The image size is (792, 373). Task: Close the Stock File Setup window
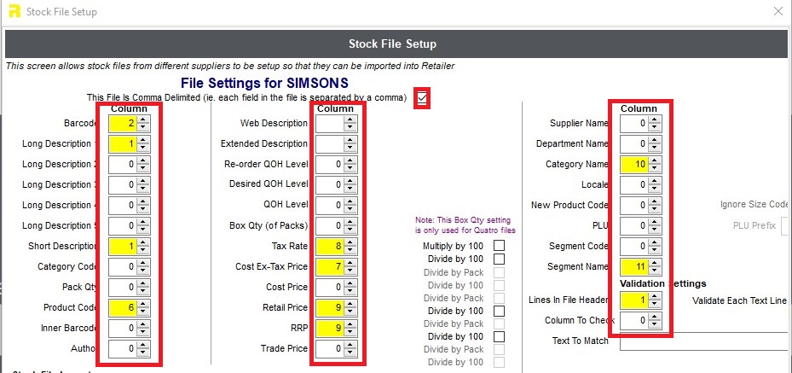click(x=778, y=11)
